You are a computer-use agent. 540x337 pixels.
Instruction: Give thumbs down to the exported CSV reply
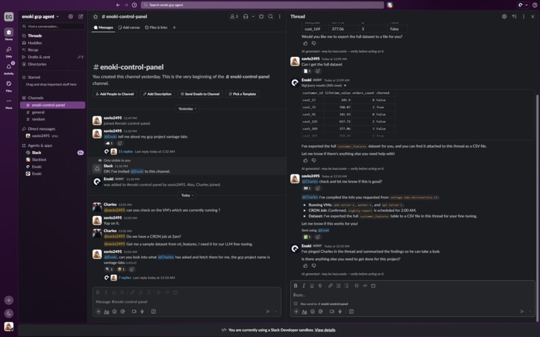click(x=314, y=160)
